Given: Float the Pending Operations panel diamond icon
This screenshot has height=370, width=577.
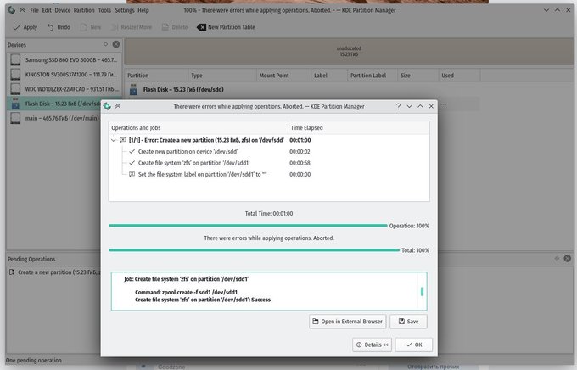Looking at the screenshot, I should (x=557, y=259).
